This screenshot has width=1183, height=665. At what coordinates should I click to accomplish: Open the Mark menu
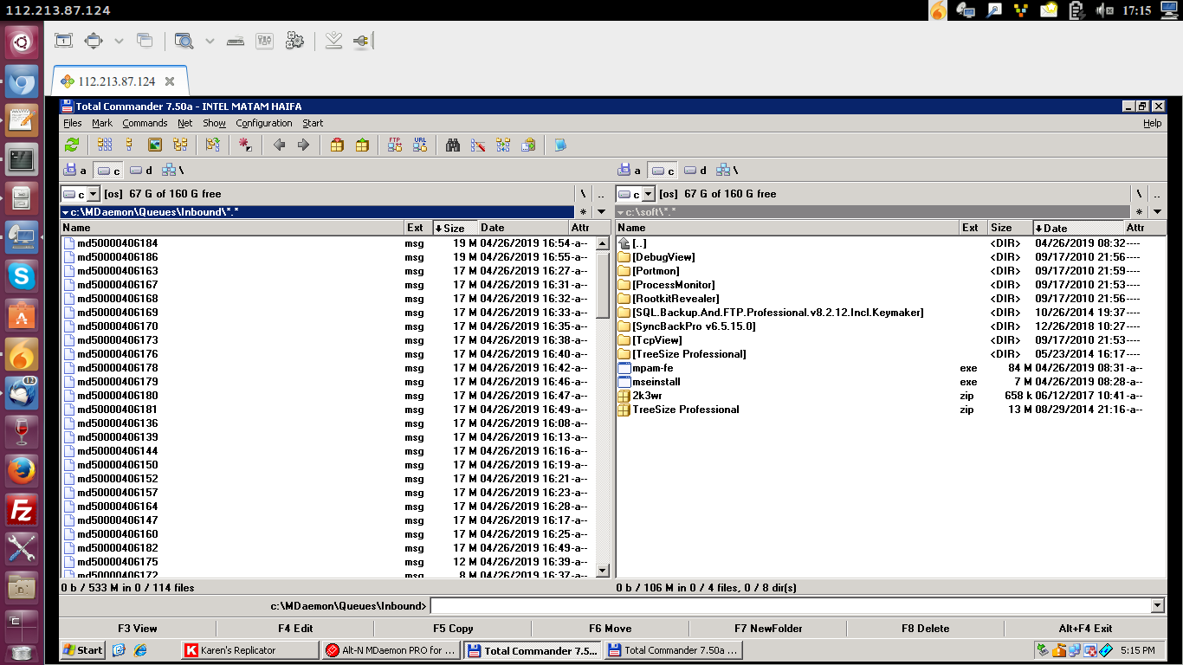pyautogui.click(x=102, y=123)
